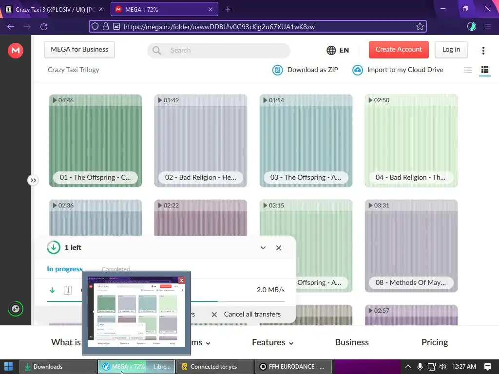Image resolution: width=499 pixels, height=374 pixels.
Task: Click the padlock site info icon
Action: [x=106, y=26]
